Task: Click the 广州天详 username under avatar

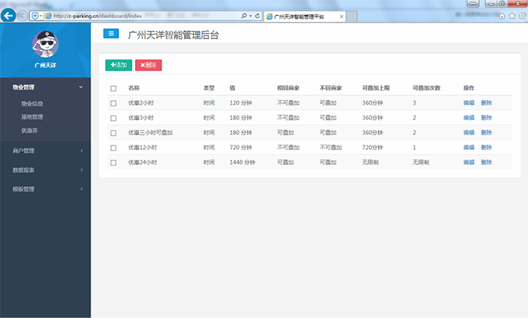Action: pos(45,66)
